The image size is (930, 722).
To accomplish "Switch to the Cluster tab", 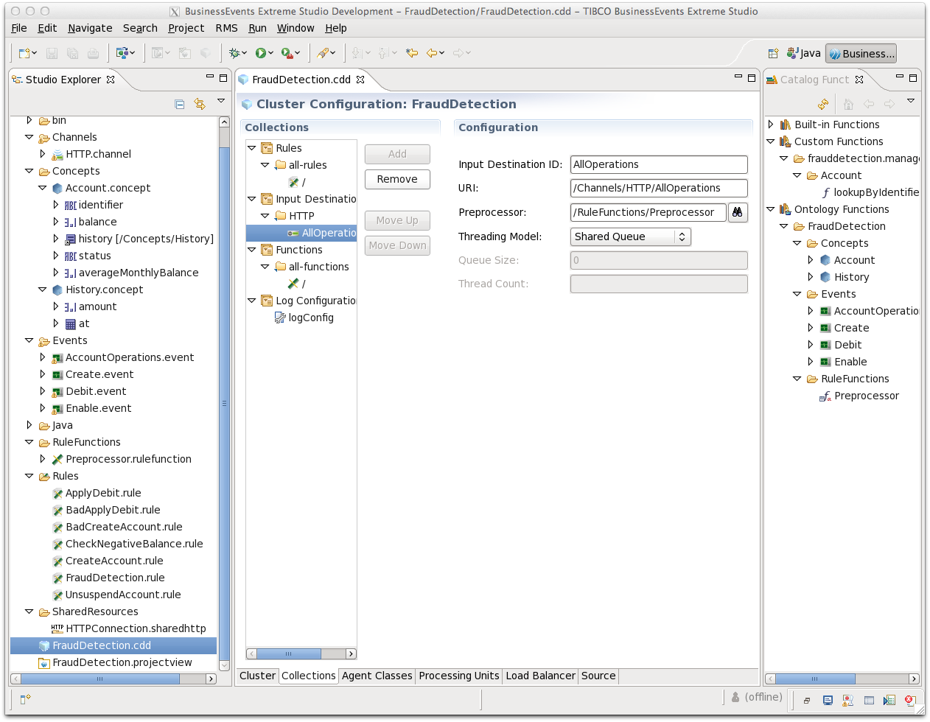I will tap(257, 676).
